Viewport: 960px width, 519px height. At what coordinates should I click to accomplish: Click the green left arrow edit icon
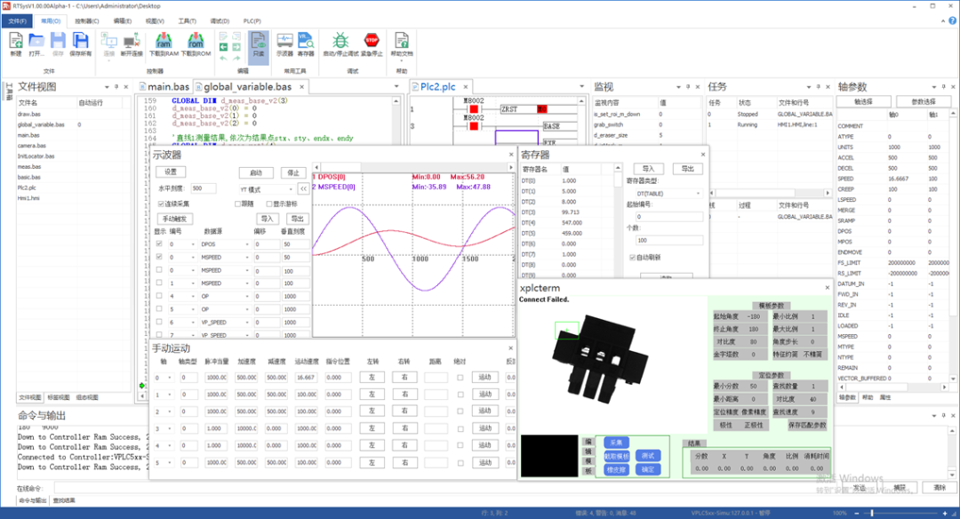223,47
